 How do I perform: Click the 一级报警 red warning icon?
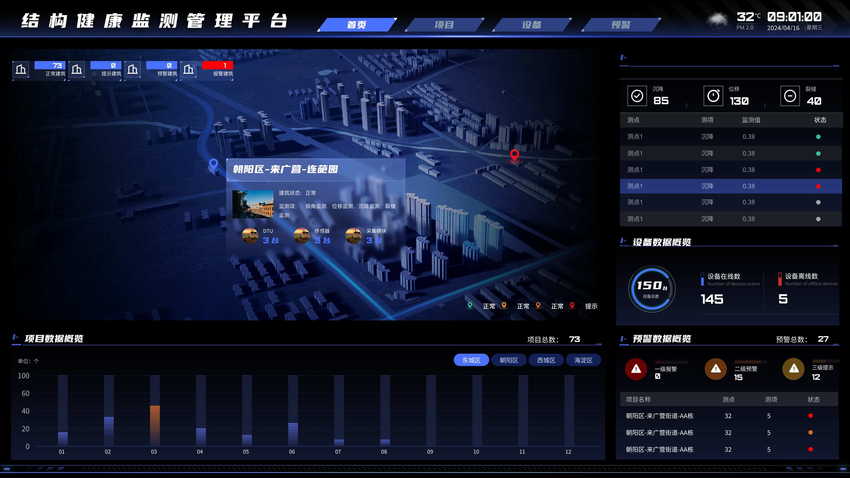[x=636, y=369]
